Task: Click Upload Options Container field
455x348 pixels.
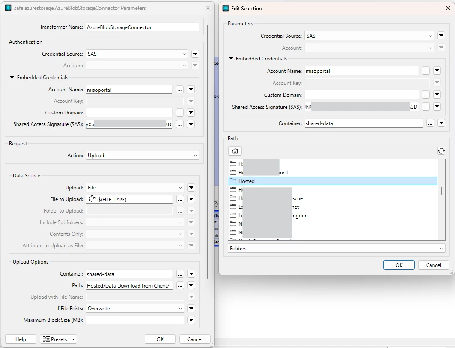Action: (x=129, y=274)
